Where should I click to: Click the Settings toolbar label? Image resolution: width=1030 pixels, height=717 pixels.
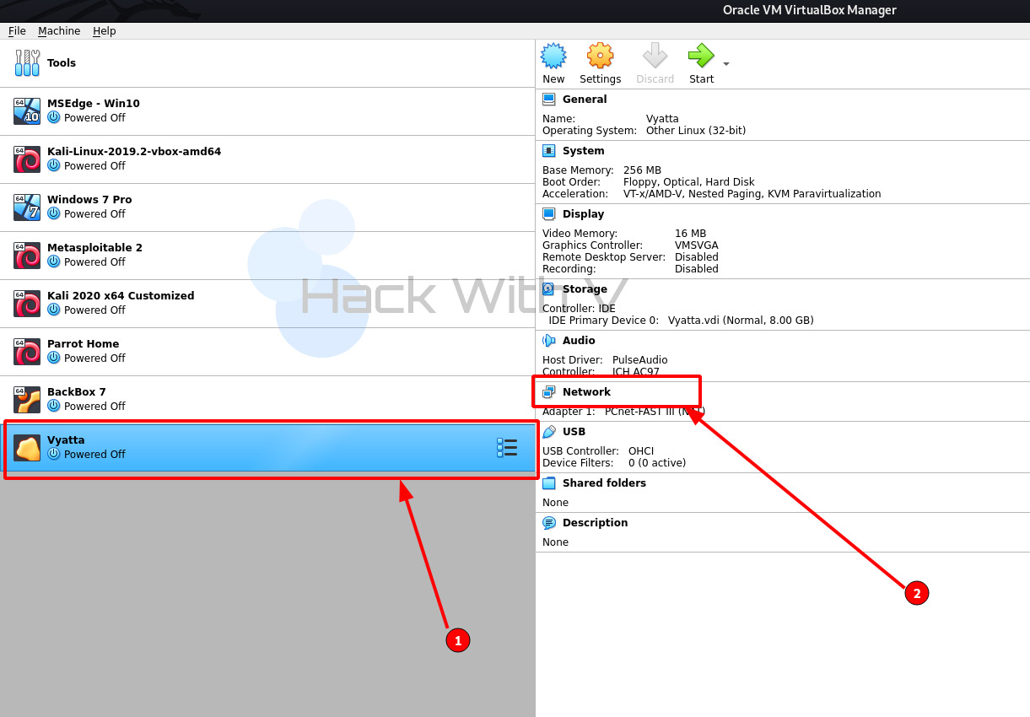click(600, 79)
